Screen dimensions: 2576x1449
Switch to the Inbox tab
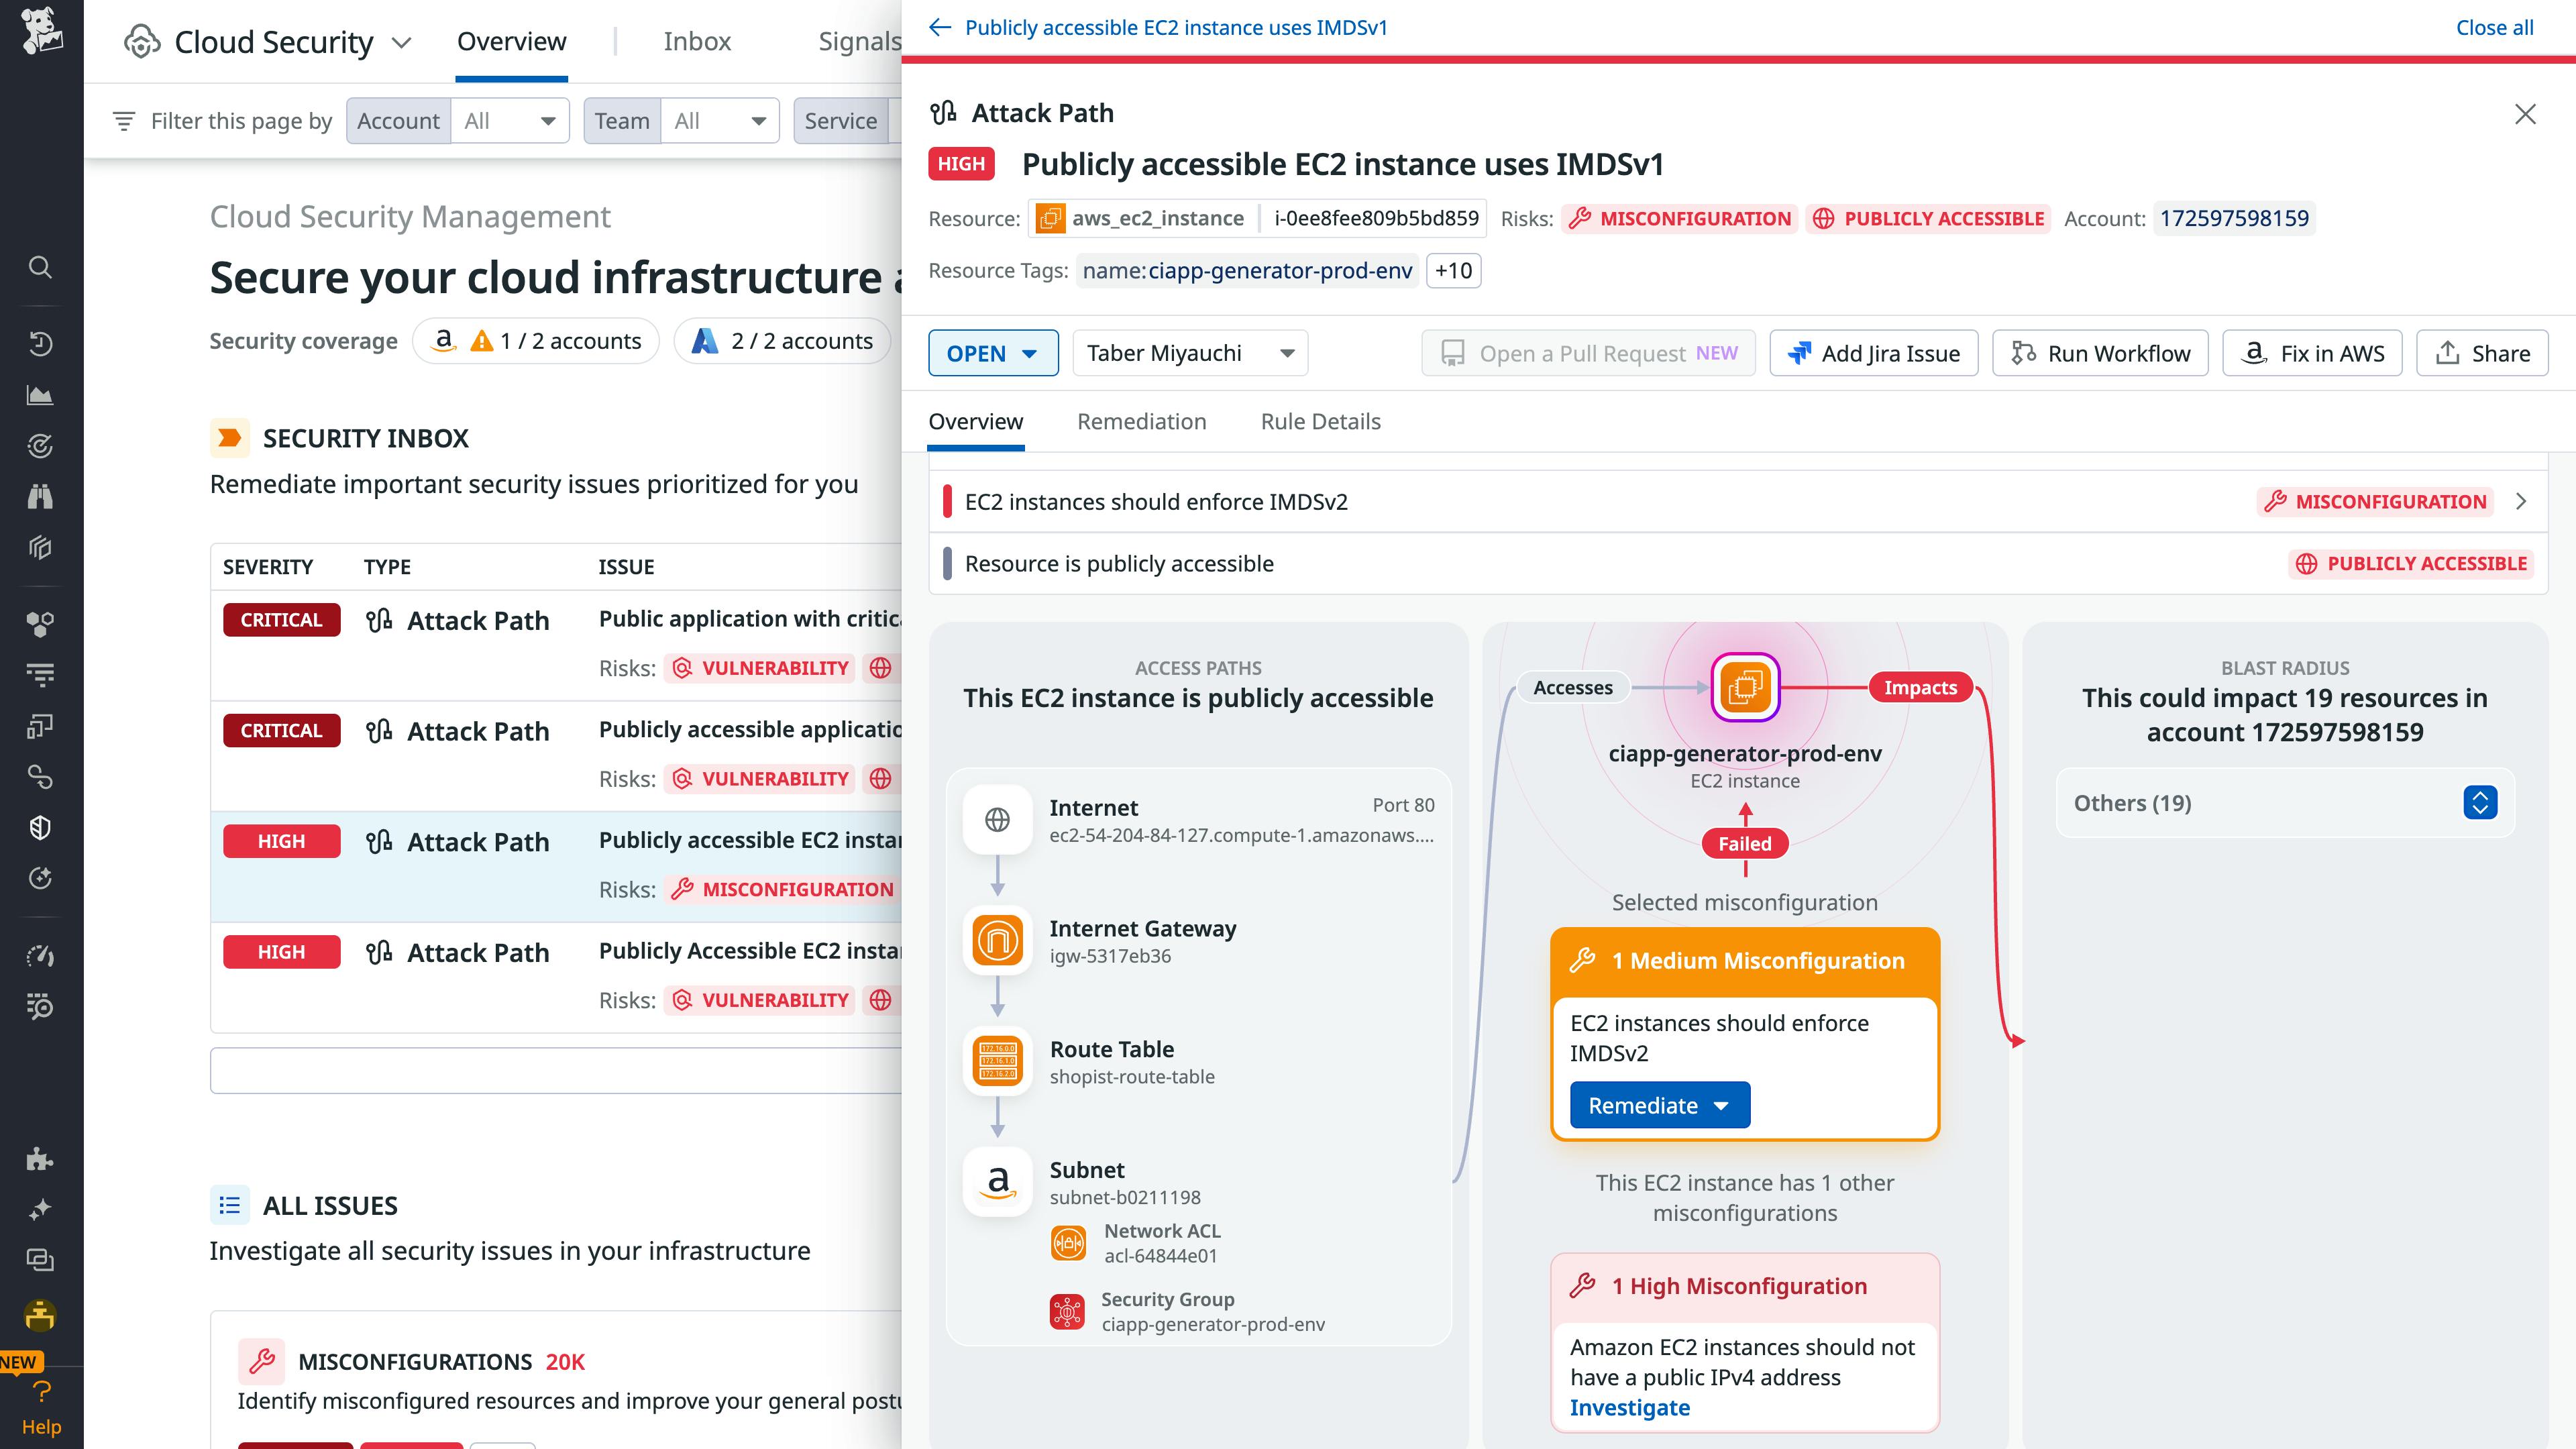(697, 41)
